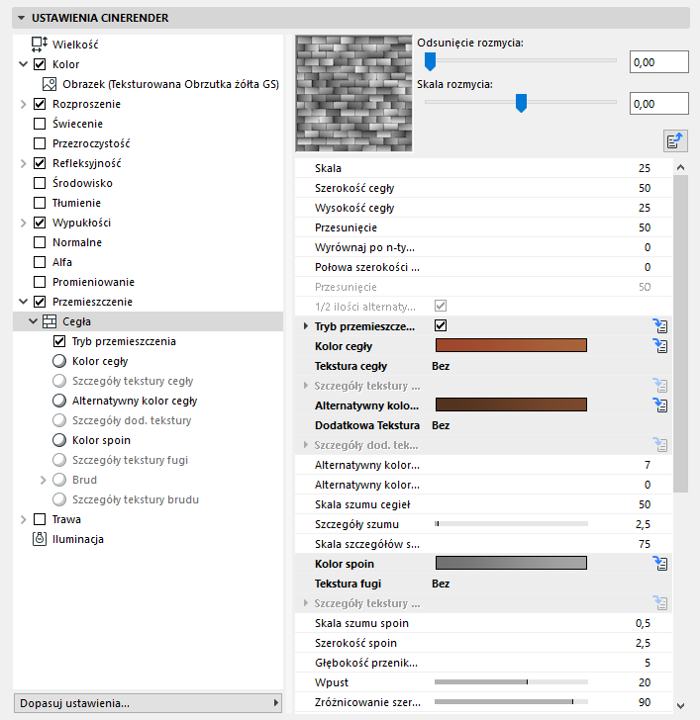
Task: Open the Dopasuj ustawienia menu button
Action: [x=149, y=703]
